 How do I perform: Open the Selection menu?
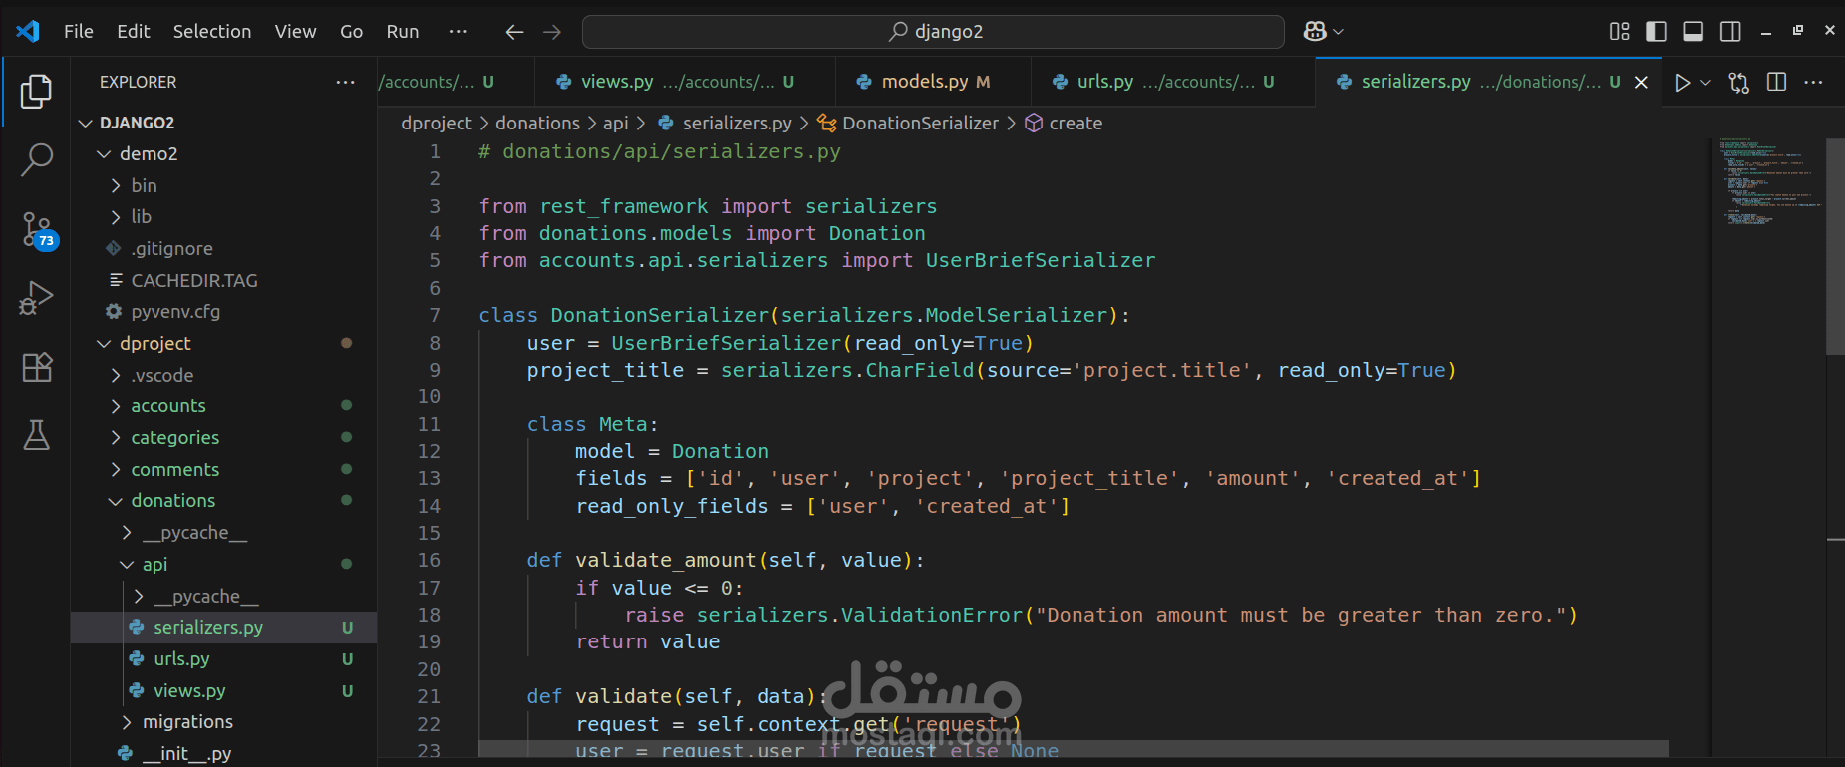pos(212,32)
